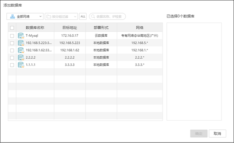Screen dimensions: 234x143
Task: Toggle the select-all checkbox in table header
Action: tap(12, 28)
